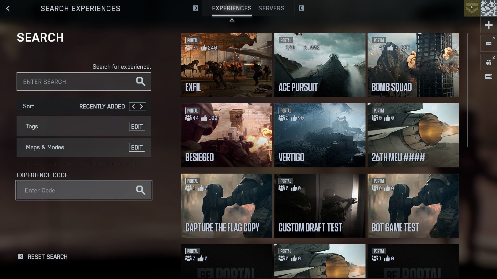Edit the Maps & Modes filter
Viewport: 497px width, 279px height.
click(x=137, y=148)
